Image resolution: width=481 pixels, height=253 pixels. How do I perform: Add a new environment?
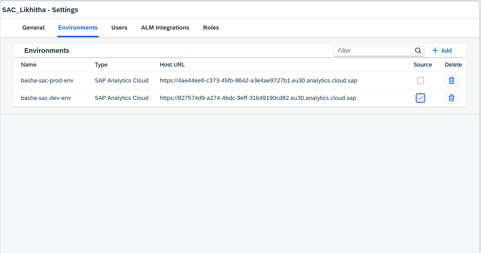tap(442, 51)
